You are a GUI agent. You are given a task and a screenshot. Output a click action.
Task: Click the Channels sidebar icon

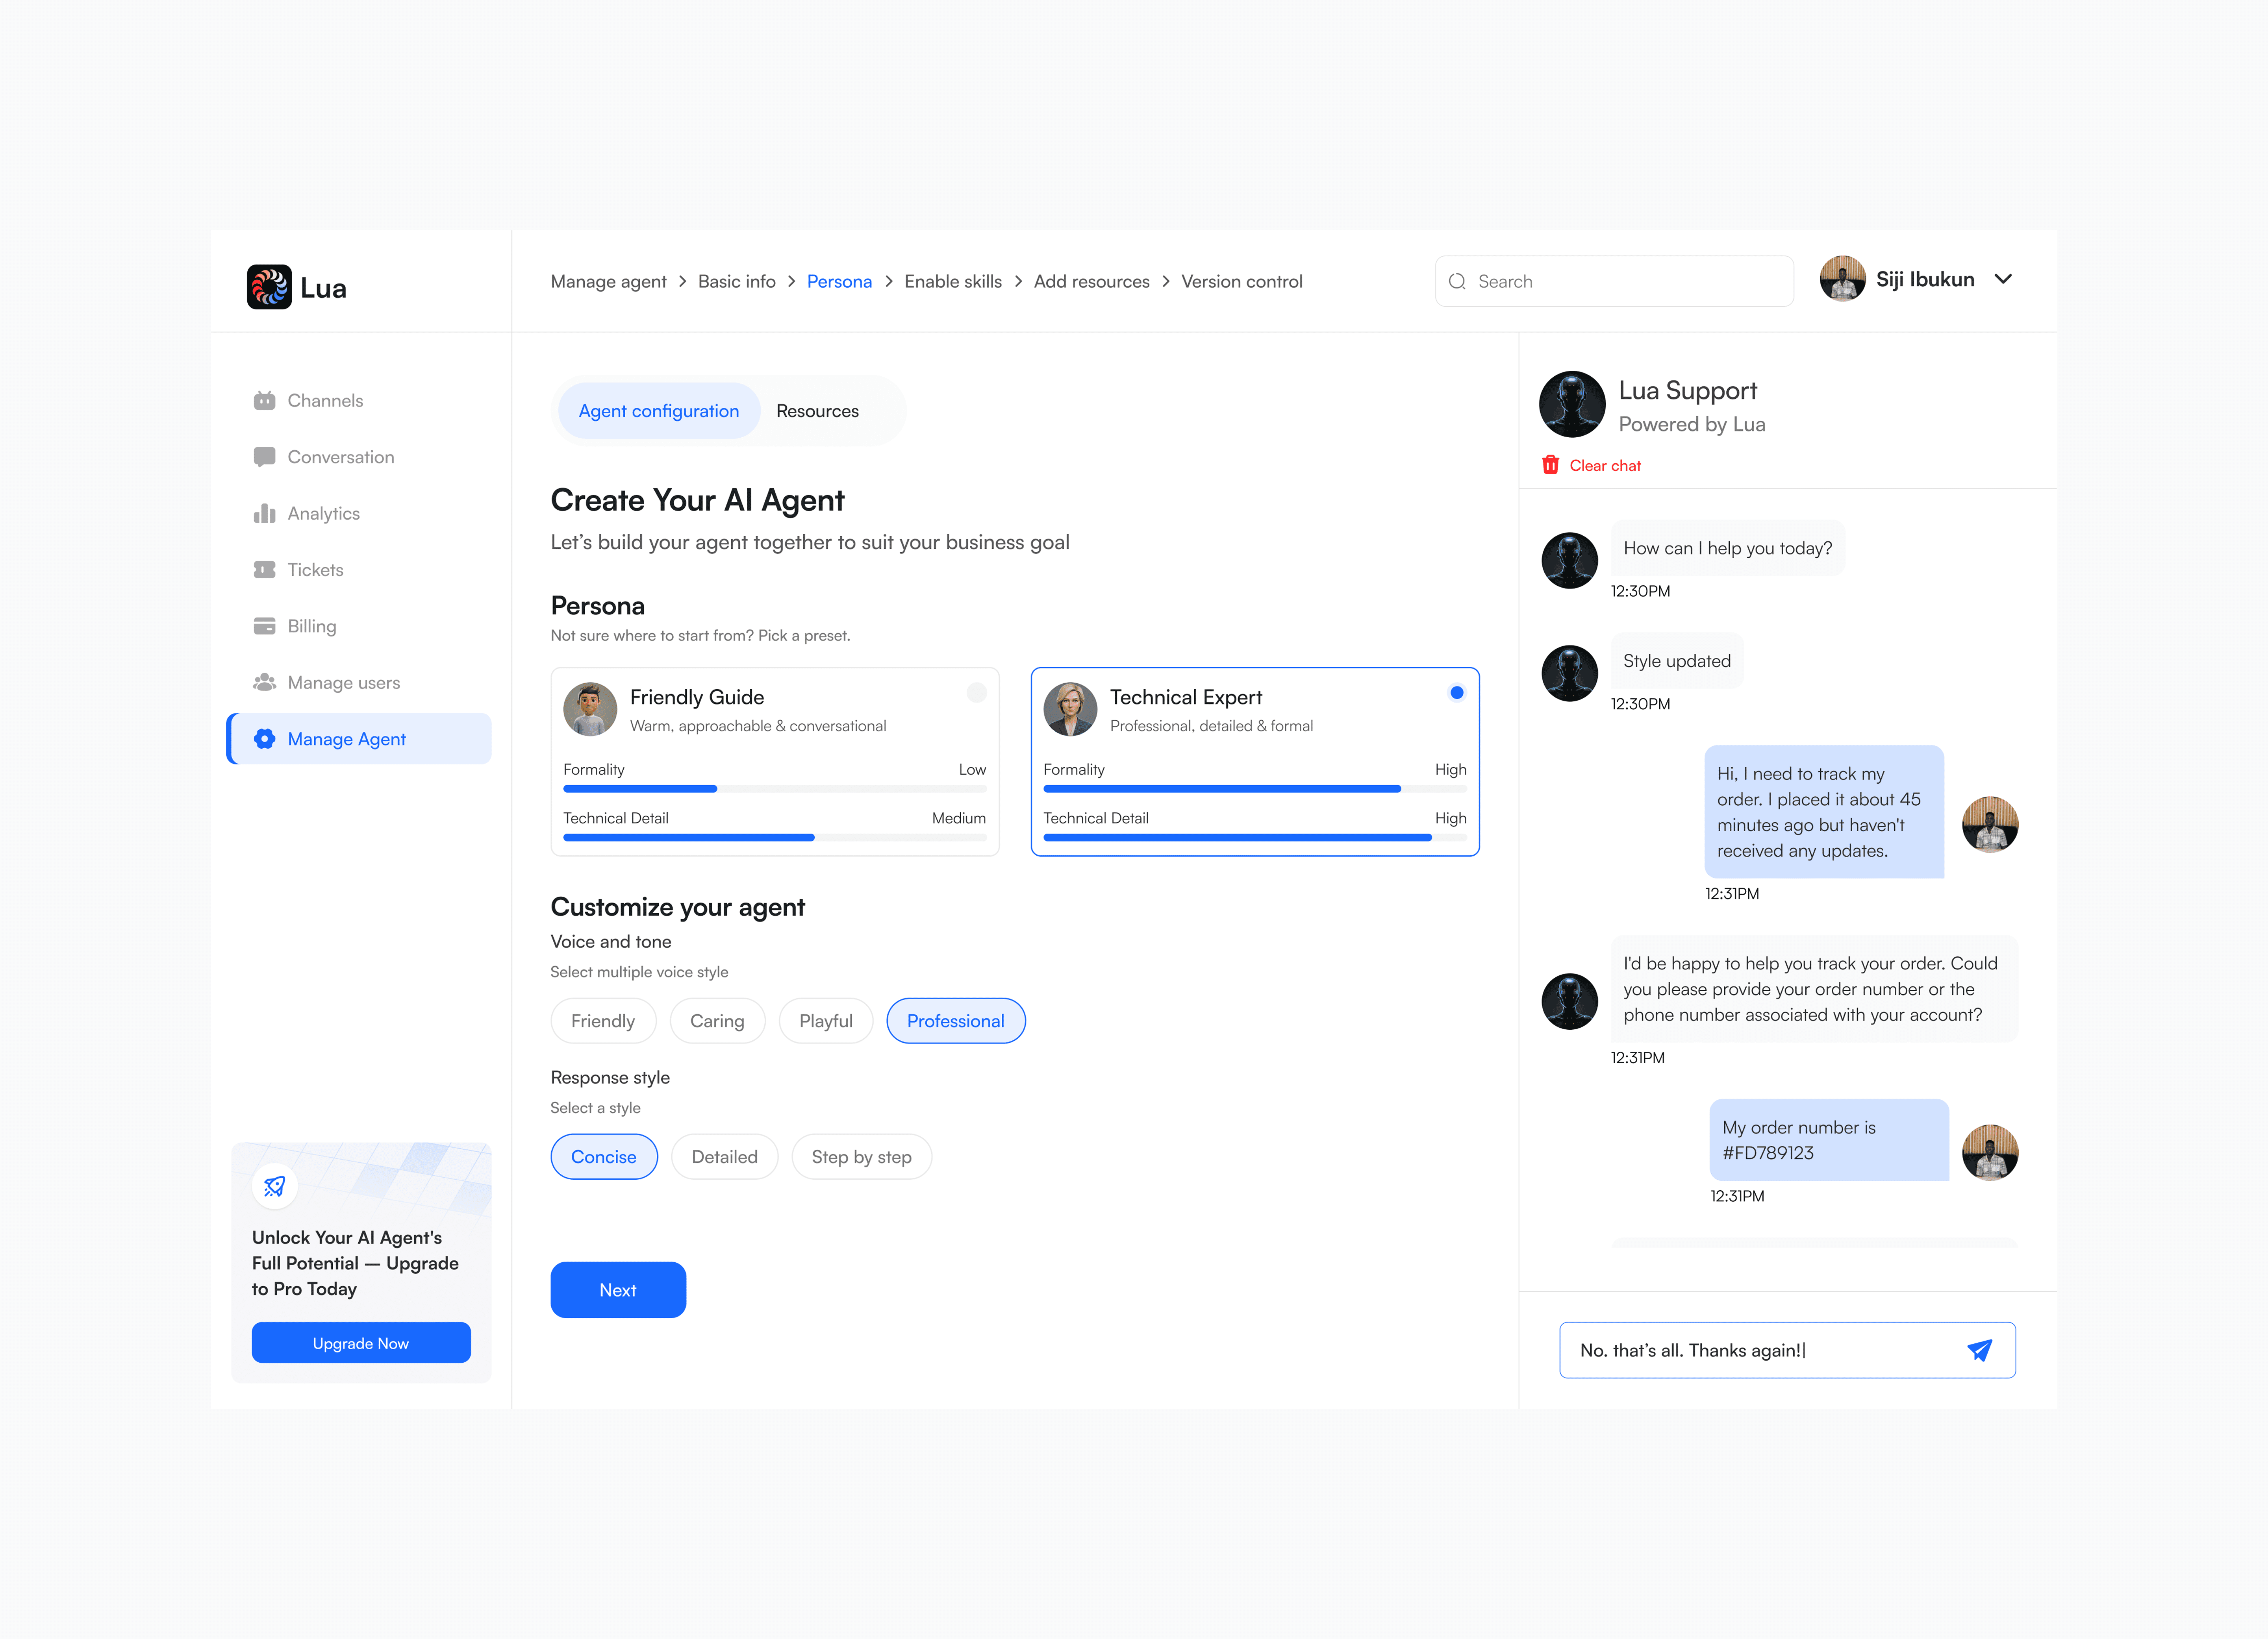coord(264,401)
